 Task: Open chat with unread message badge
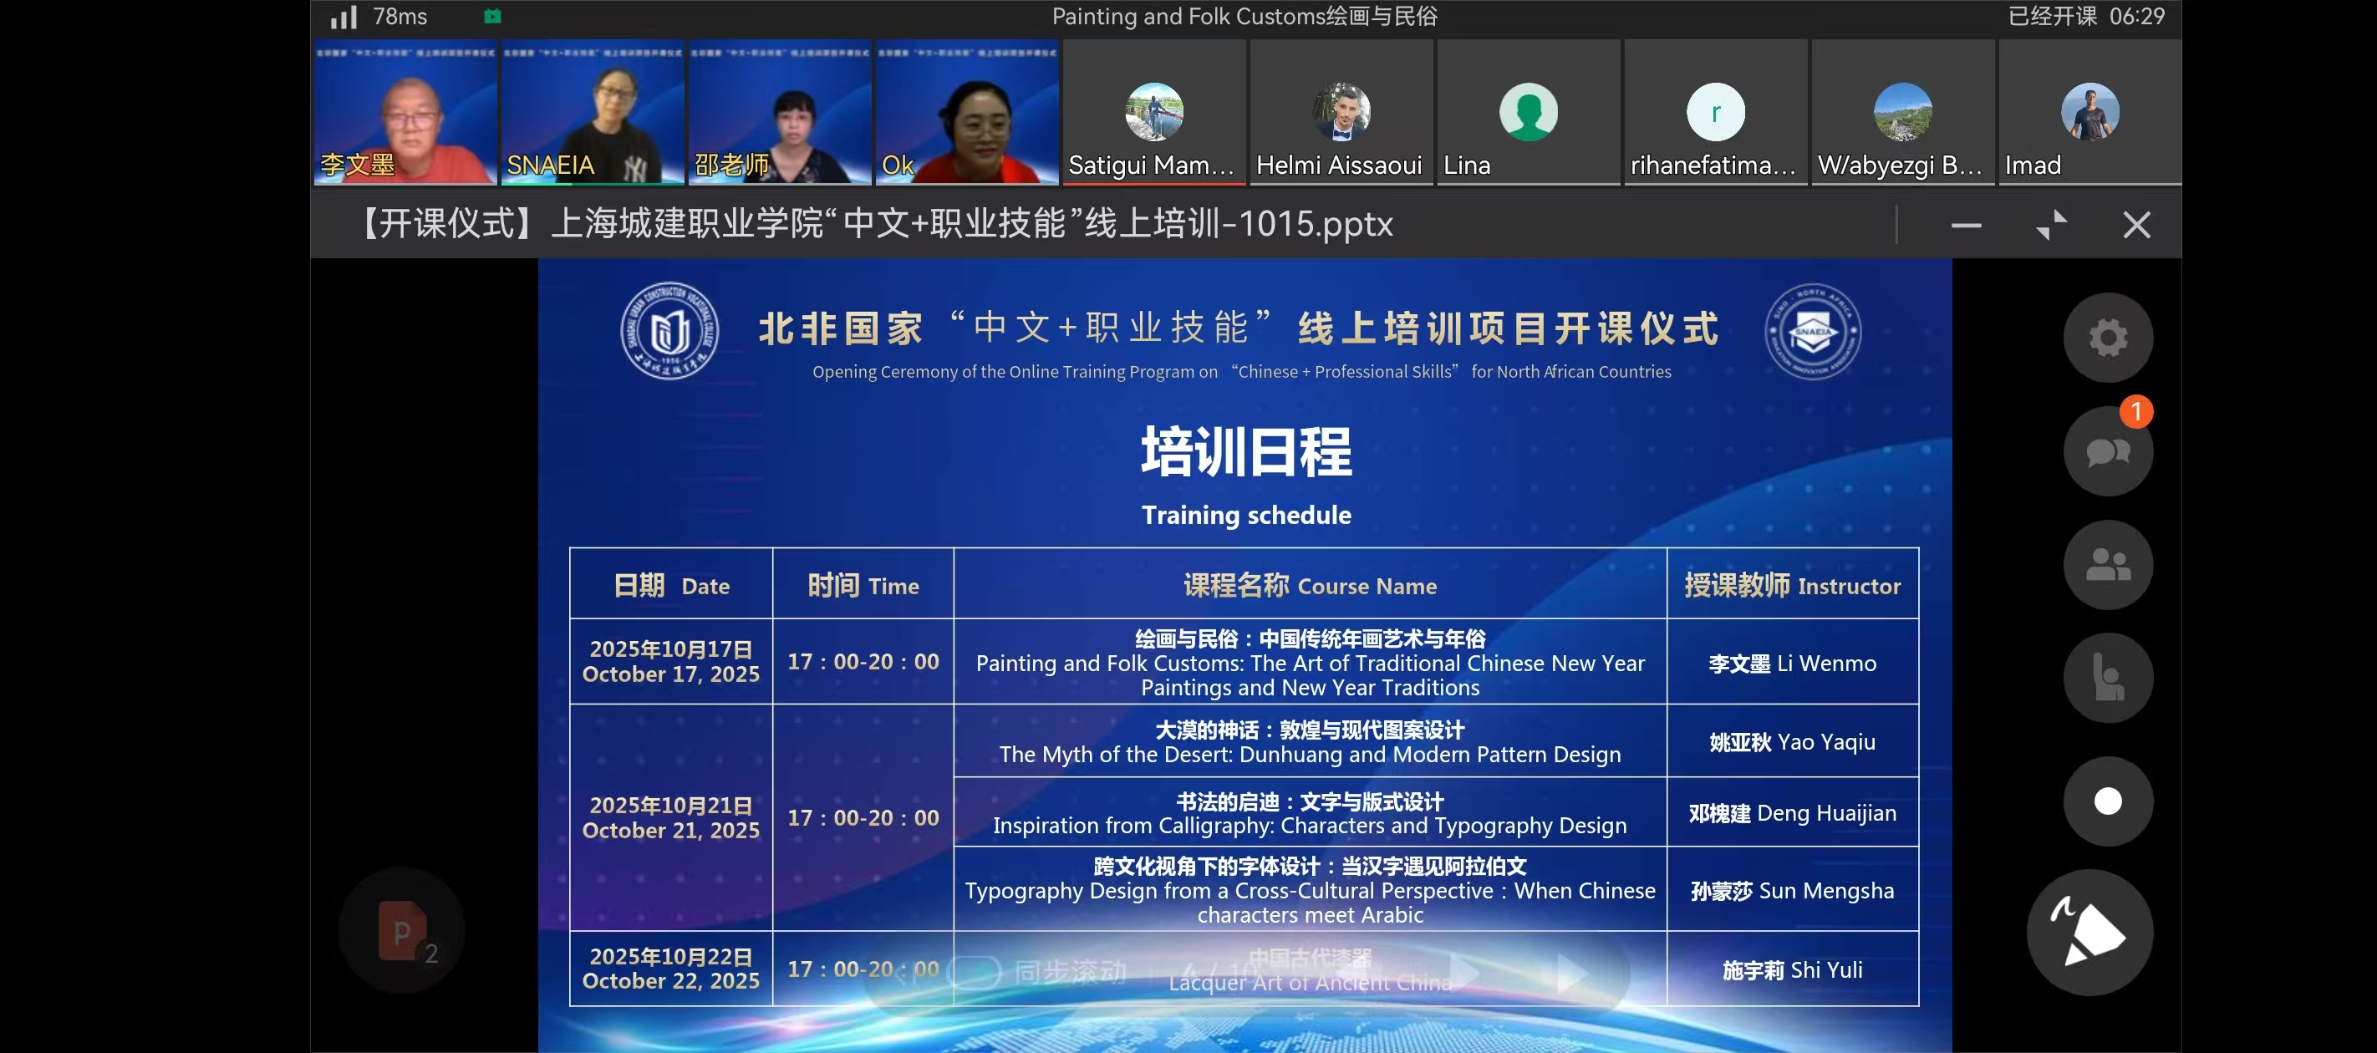2108,452
